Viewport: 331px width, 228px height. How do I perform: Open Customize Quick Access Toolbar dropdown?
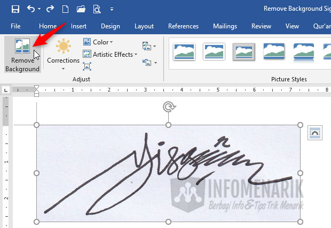(x=112, y=9)
